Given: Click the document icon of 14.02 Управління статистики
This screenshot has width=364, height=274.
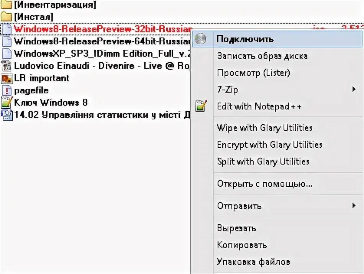Looking at the screenshot, I should pyautogui.click(x=7, y=115).
